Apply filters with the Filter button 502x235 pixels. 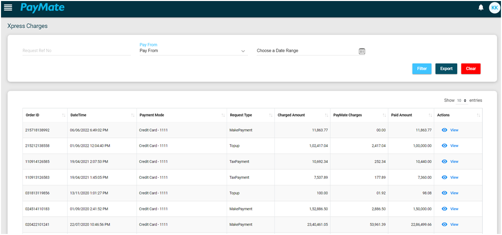(422, 69)
